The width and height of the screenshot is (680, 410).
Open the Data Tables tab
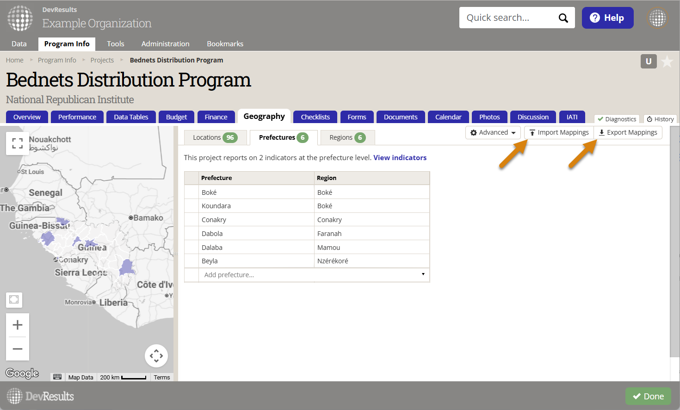point(131,117)
